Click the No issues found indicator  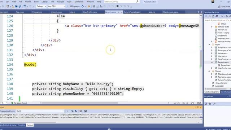pyautogui.click(x=19, y=103)
